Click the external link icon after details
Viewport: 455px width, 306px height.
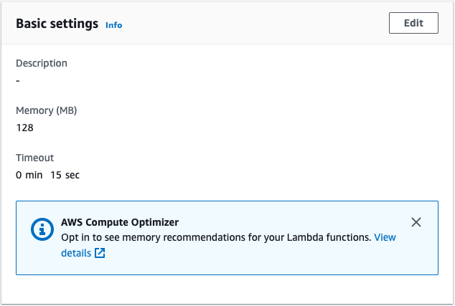(x=100, y=253)
